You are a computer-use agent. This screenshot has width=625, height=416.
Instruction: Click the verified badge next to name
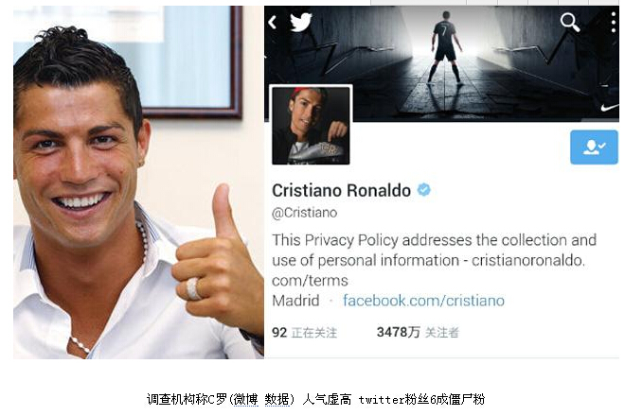tap(423, 190)
